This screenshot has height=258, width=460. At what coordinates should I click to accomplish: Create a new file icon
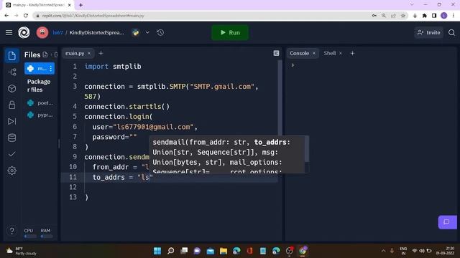[x=45, y=54]
